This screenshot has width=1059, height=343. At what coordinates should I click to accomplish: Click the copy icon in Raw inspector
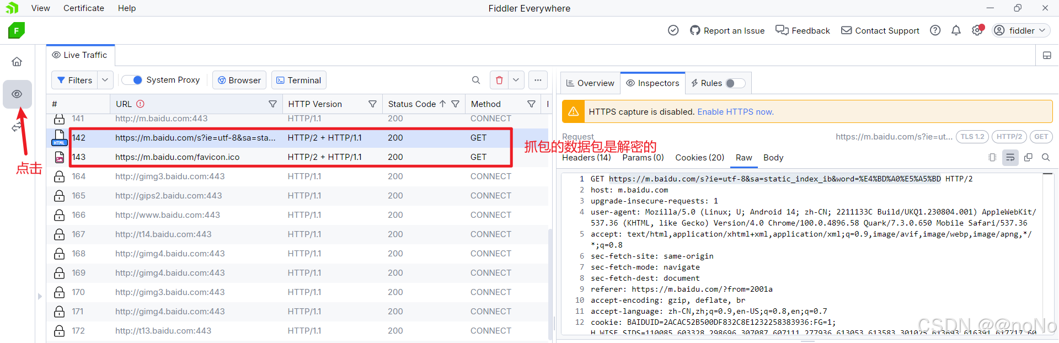click(x=1028, y=158)
